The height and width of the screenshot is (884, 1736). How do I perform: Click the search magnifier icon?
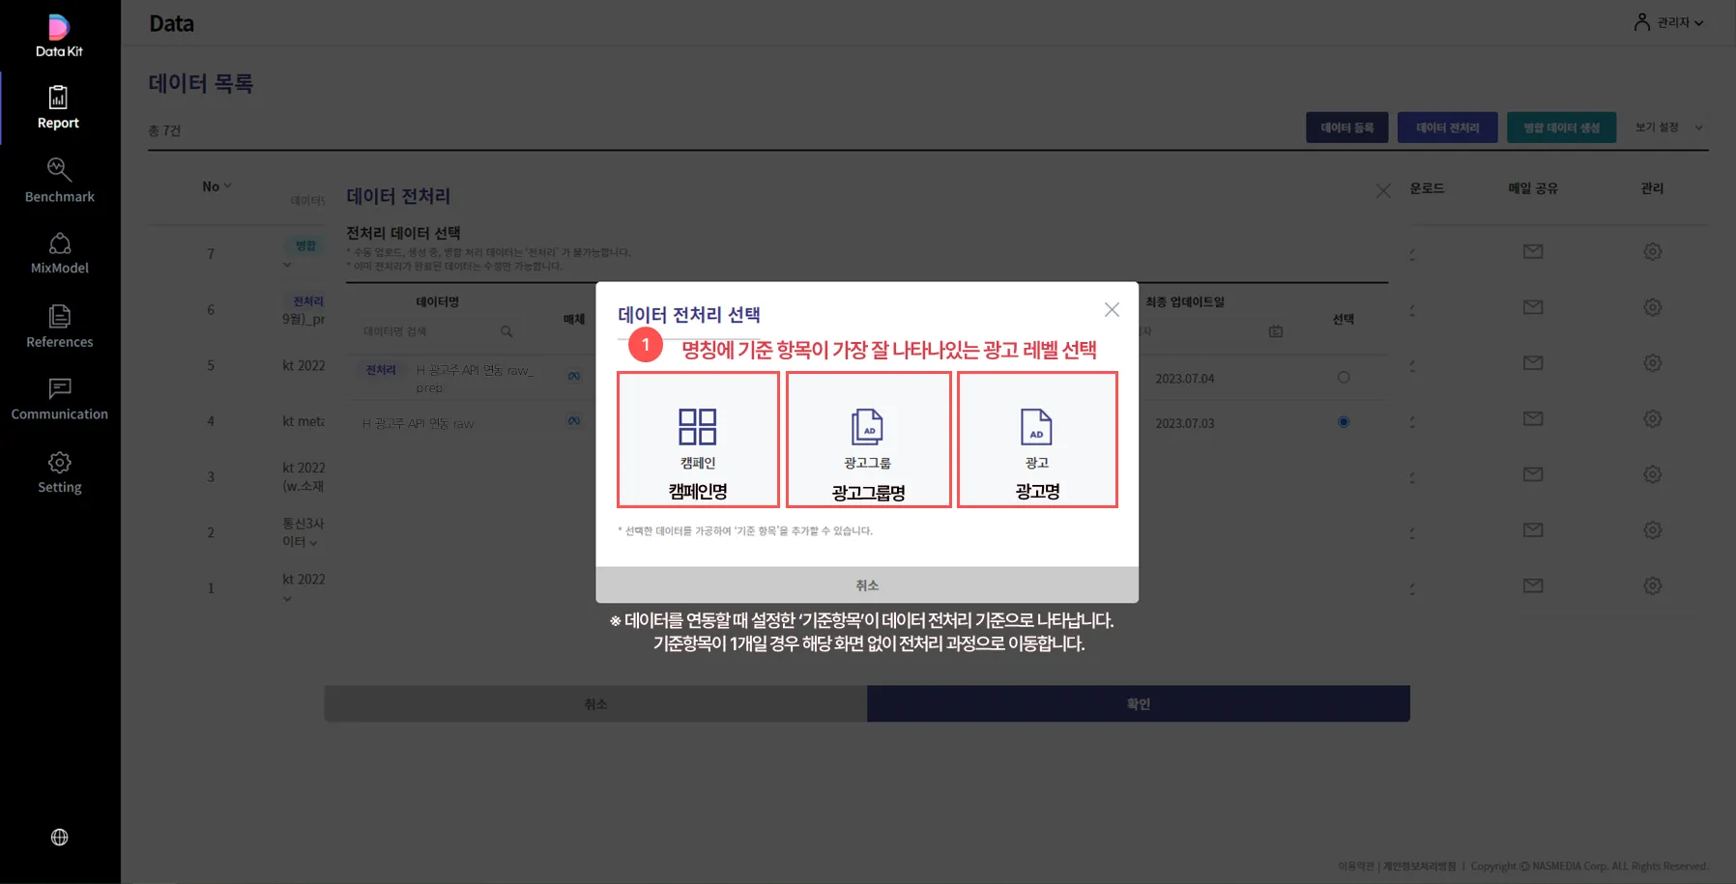point(506,331)
